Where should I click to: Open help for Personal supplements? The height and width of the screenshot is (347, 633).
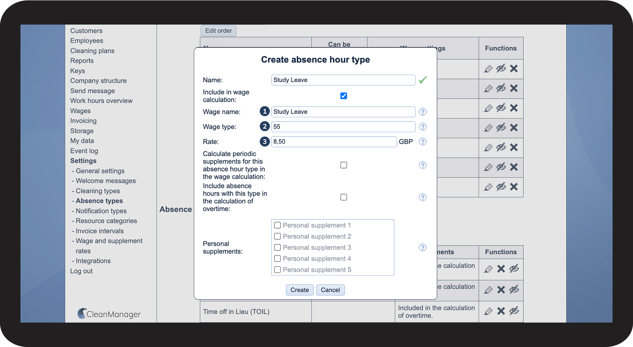click(x=423, y=248)
